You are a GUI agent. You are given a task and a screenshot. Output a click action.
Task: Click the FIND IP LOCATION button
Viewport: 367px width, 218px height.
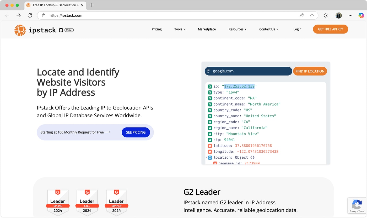310,71
